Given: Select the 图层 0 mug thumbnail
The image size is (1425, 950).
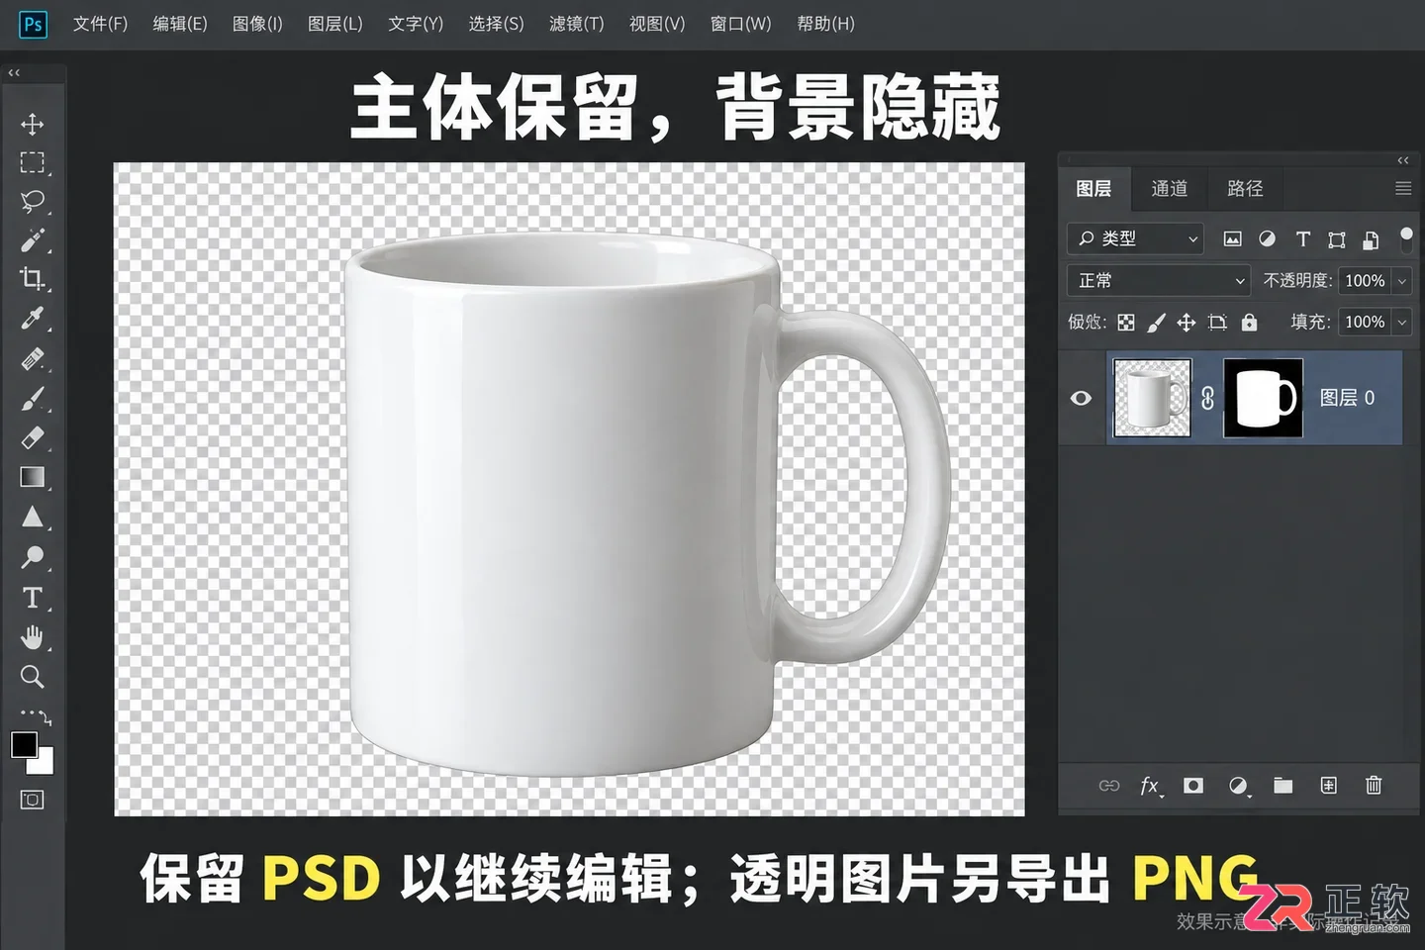Looking at the screenshot, I should point(1152,398).
